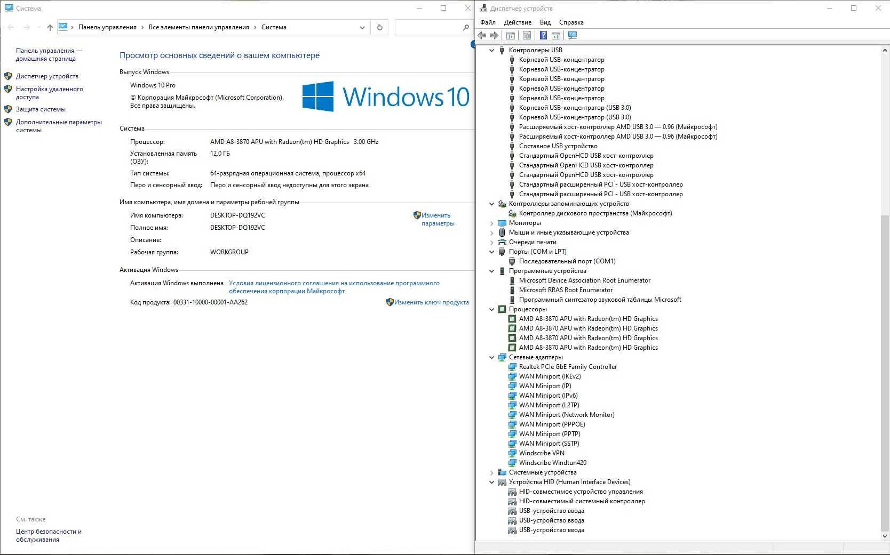The image size is (890, 555).
Task: Click scrollbar up arrow in Device Manager
Action: (x=885, y=50)
